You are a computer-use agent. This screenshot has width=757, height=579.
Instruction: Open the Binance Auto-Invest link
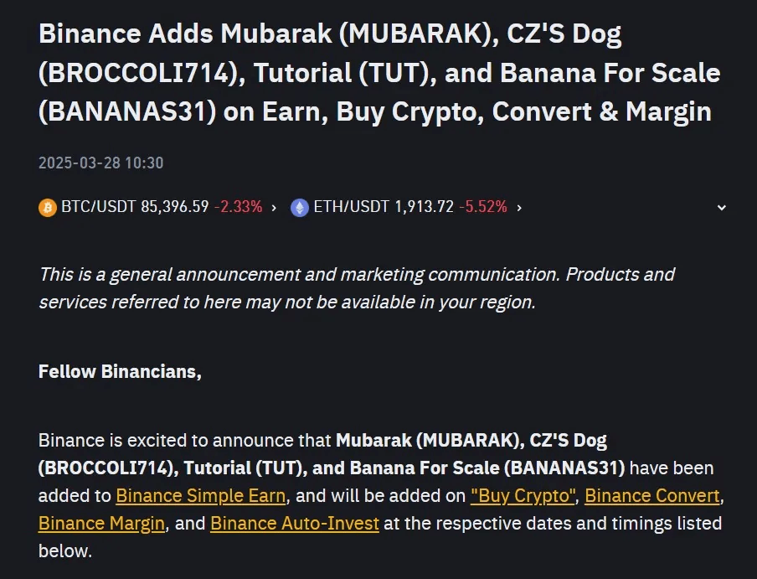tap(295, 524)
